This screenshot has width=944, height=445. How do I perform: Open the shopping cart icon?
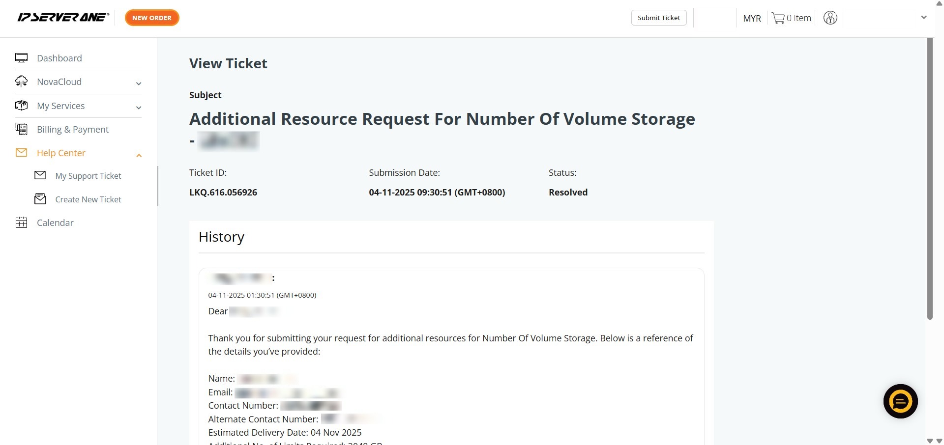point(778,18)
